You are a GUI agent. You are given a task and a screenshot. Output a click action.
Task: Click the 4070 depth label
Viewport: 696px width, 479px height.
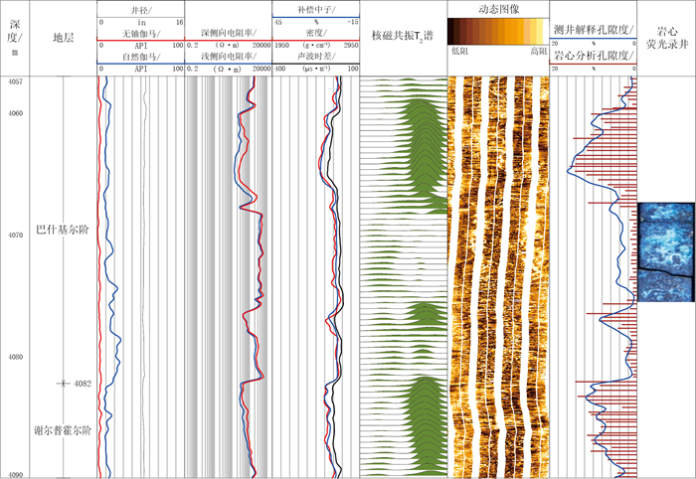coord(14,237)
